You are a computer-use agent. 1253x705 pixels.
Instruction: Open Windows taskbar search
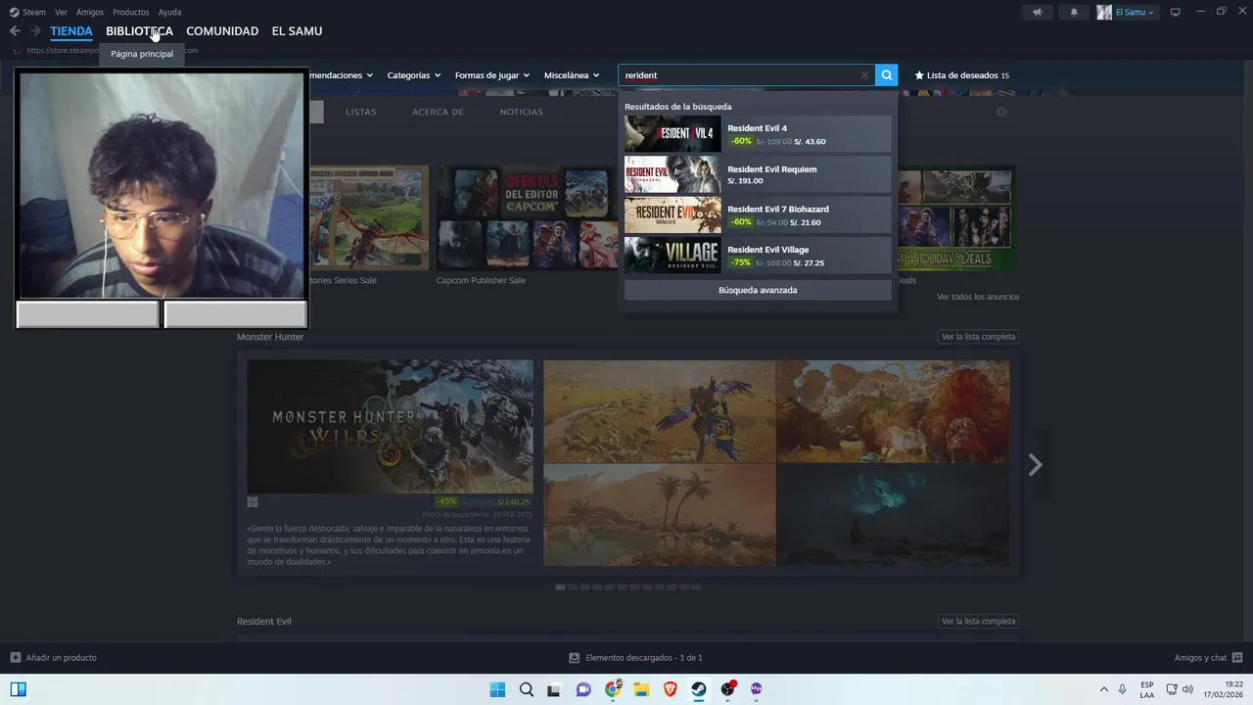tap(526, 689)
